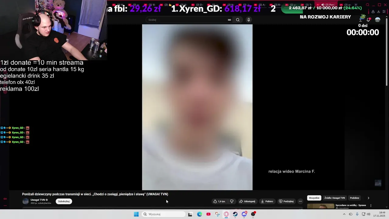Like the video with 1,6 tys. likes

coord(219,201)
